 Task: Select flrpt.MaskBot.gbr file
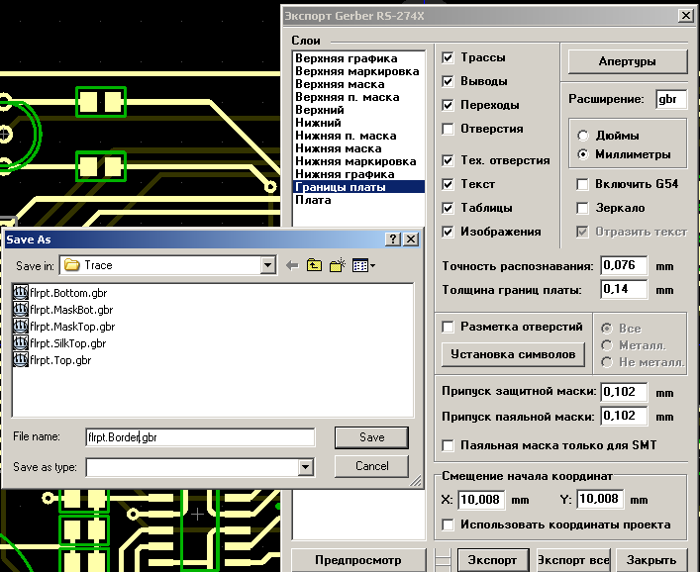(x=62, y=310)
